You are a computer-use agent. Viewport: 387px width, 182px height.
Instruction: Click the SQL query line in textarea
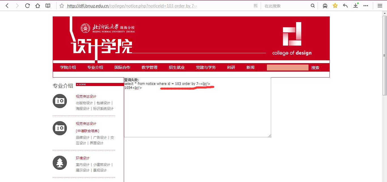click(167, 84)
